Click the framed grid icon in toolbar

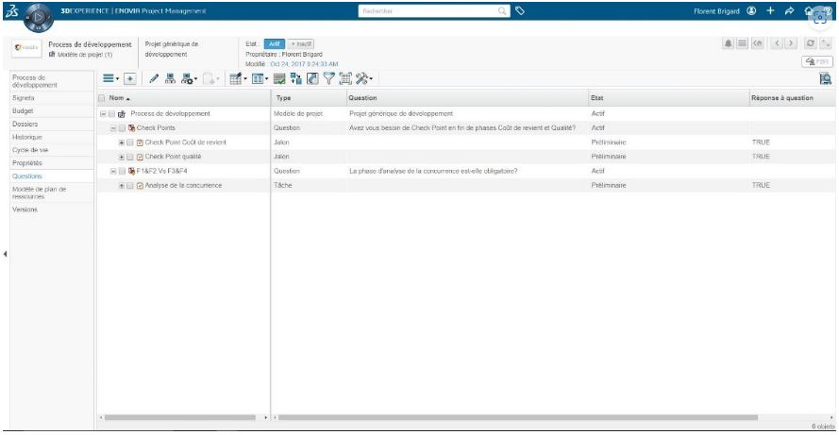click(x=345, y=78)
